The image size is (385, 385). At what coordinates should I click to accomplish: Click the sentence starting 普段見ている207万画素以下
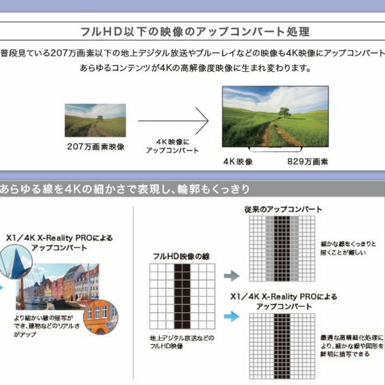[x=192, y=53]
